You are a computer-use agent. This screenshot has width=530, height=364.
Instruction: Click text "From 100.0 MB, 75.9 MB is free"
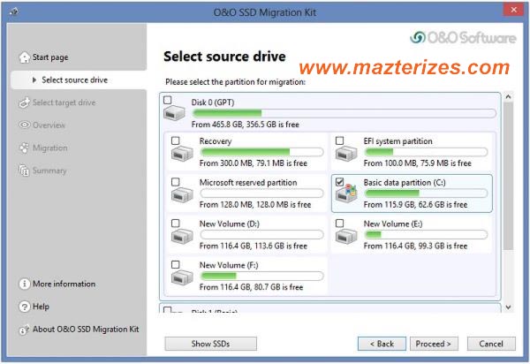click(x=418, y=163)
